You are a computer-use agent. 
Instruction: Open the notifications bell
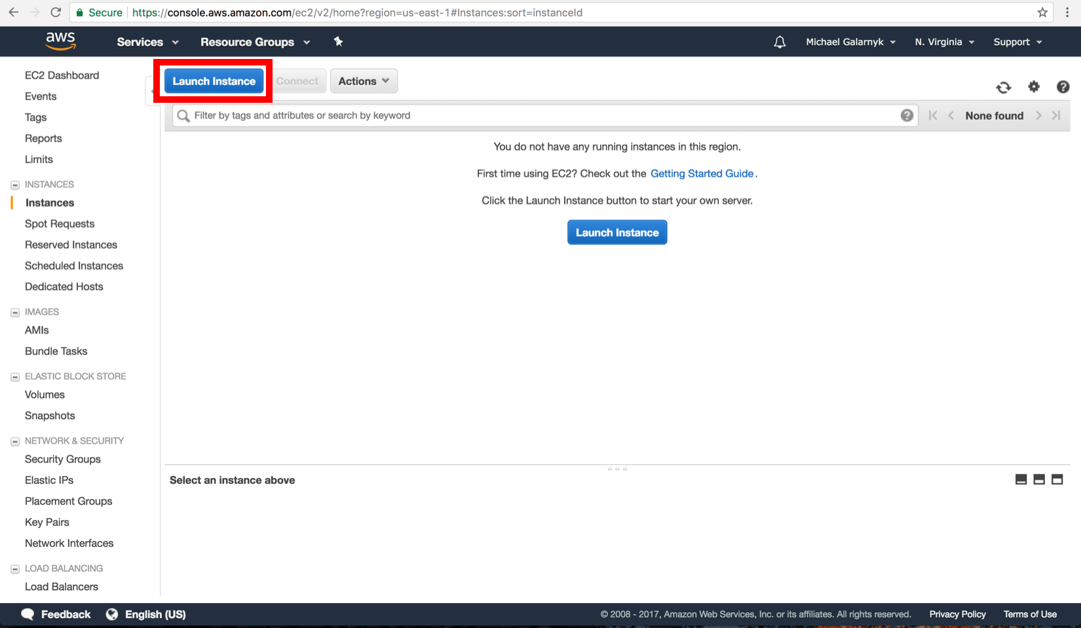(x=779, y=41)
